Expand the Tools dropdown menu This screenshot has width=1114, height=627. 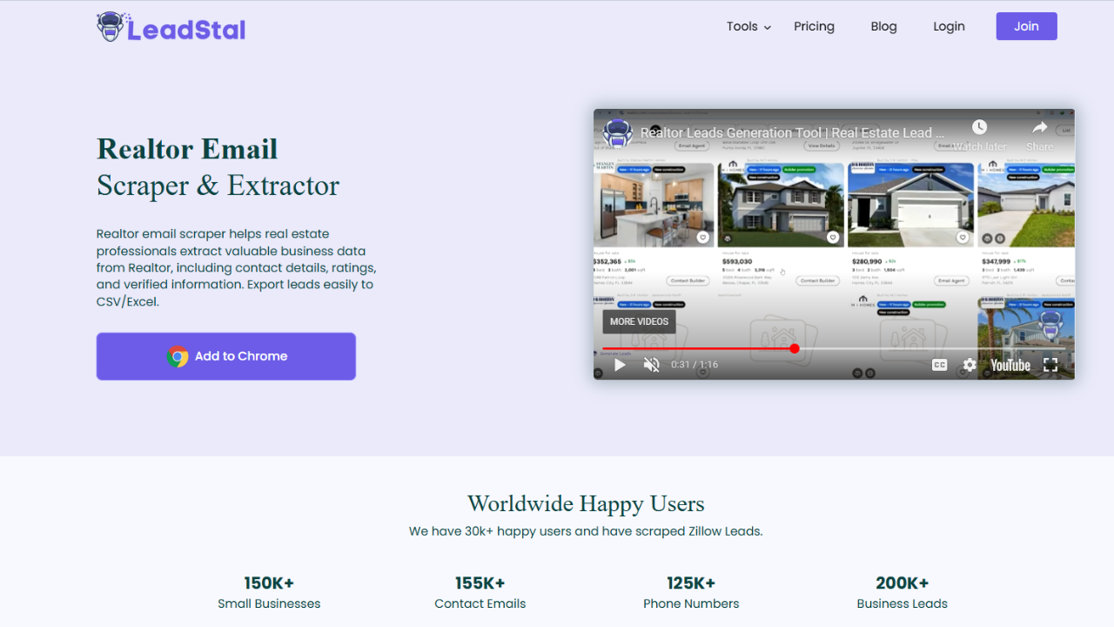pos(748,26)
